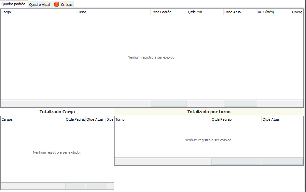Click main grid footer cell under Qtde Atual
Image resolution: width=306 pixels, height=192 pixels.
[x=240, y=103]
